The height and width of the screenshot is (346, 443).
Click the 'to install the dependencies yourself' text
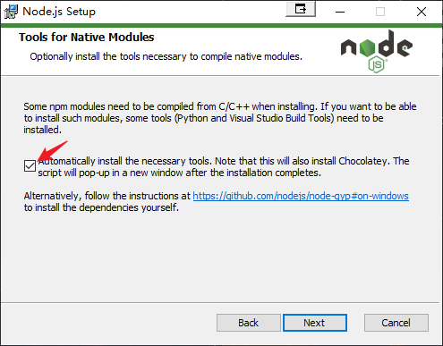click(101, 207)
